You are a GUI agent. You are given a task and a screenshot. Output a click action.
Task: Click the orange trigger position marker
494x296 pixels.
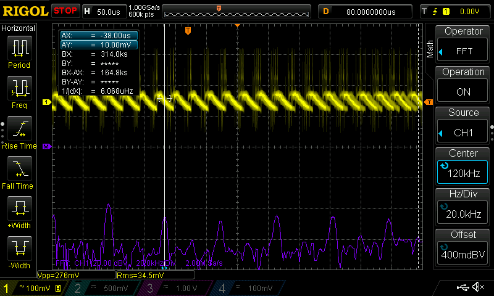coord(188,30)
